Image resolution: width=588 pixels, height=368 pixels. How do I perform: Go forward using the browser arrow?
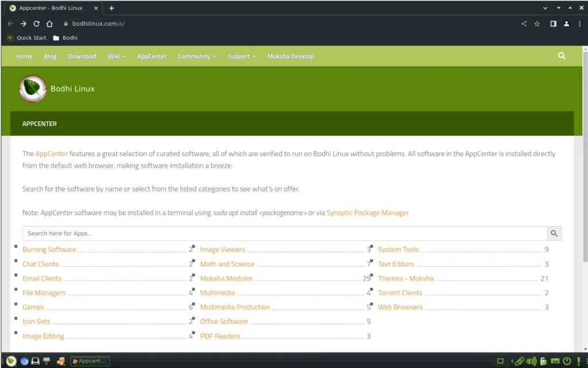pos(23,24)
